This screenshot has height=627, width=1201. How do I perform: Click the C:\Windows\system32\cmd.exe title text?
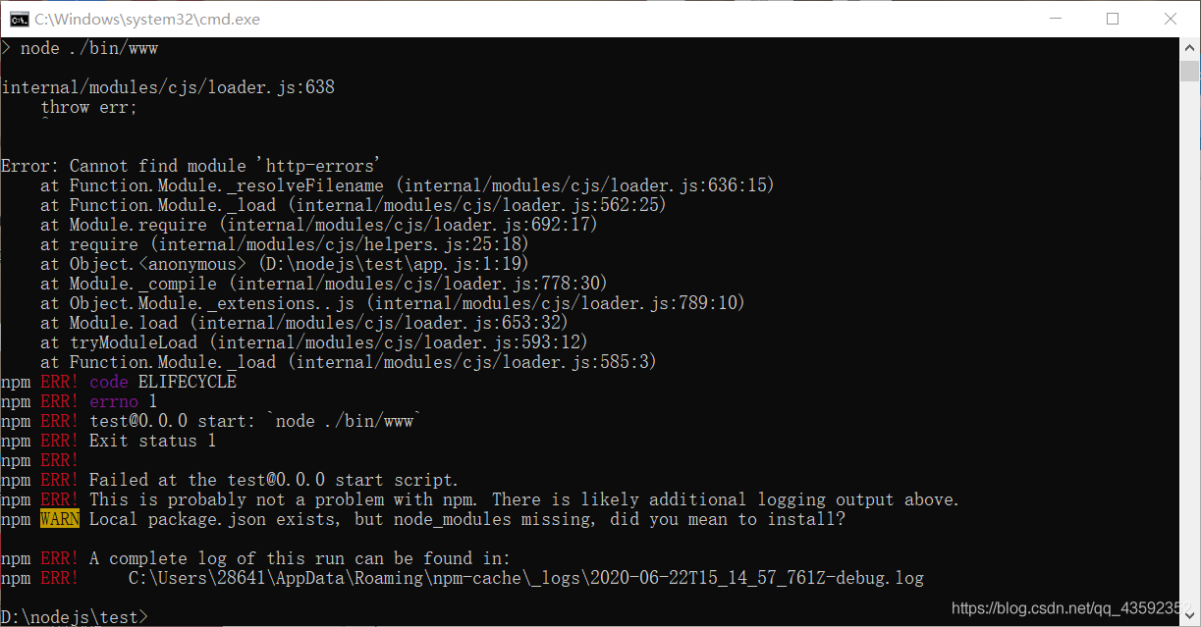coord(145,18)
